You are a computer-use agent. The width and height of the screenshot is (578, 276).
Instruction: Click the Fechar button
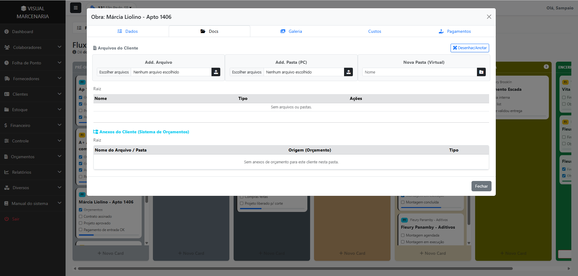[x=481, y=186]
